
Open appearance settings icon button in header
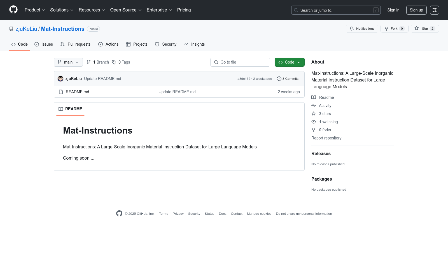coord(435,10)
